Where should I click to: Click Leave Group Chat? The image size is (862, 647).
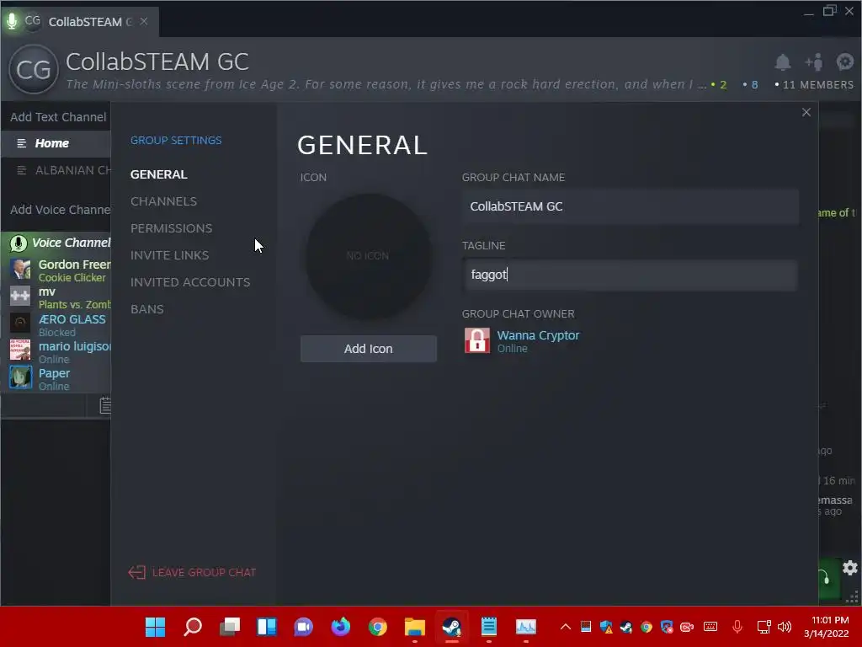click(192, 572)
